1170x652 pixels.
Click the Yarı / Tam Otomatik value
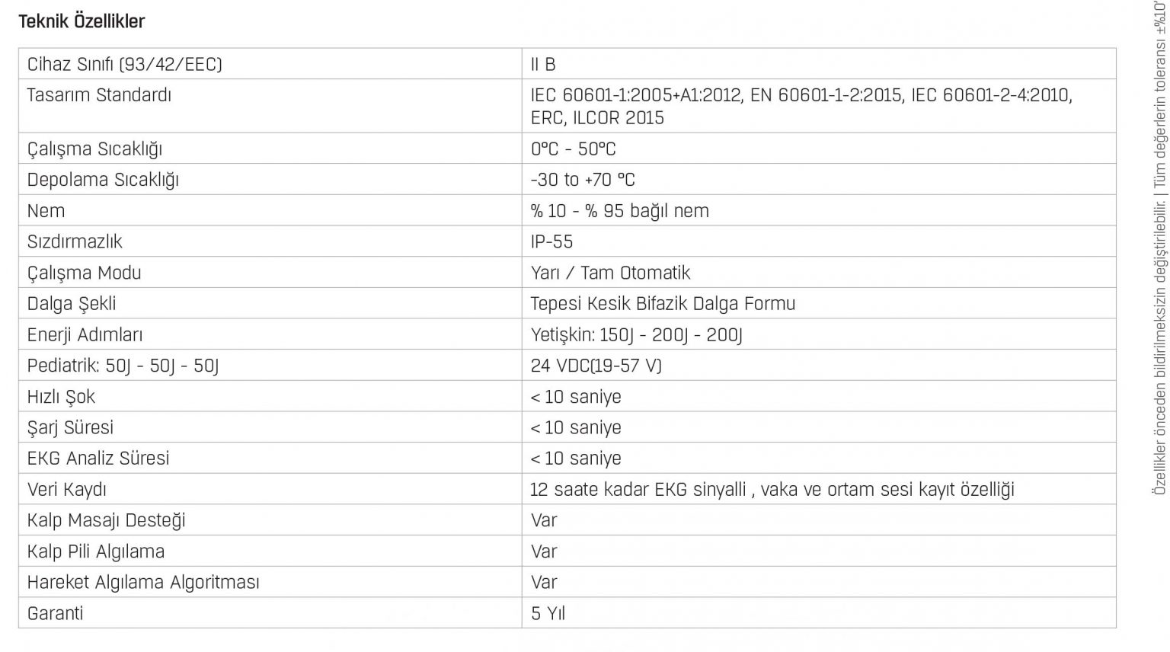click(611, 273)
